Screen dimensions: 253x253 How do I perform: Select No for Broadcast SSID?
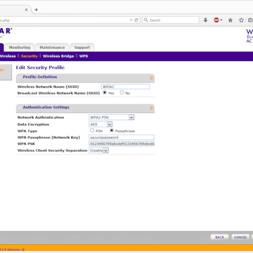point(122,93)
